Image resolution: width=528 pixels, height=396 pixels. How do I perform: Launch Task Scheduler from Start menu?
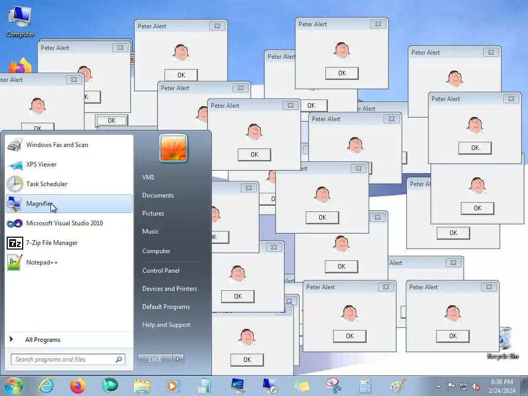tap(69, 184)
